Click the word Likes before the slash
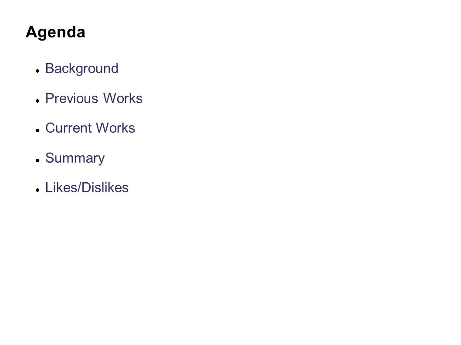The height and width of the screenshot is (345, 461). click(x=61, y=188)
